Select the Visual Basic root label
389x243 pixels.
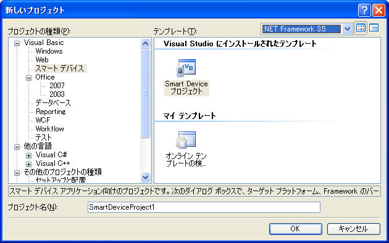[x=44, y=43]
